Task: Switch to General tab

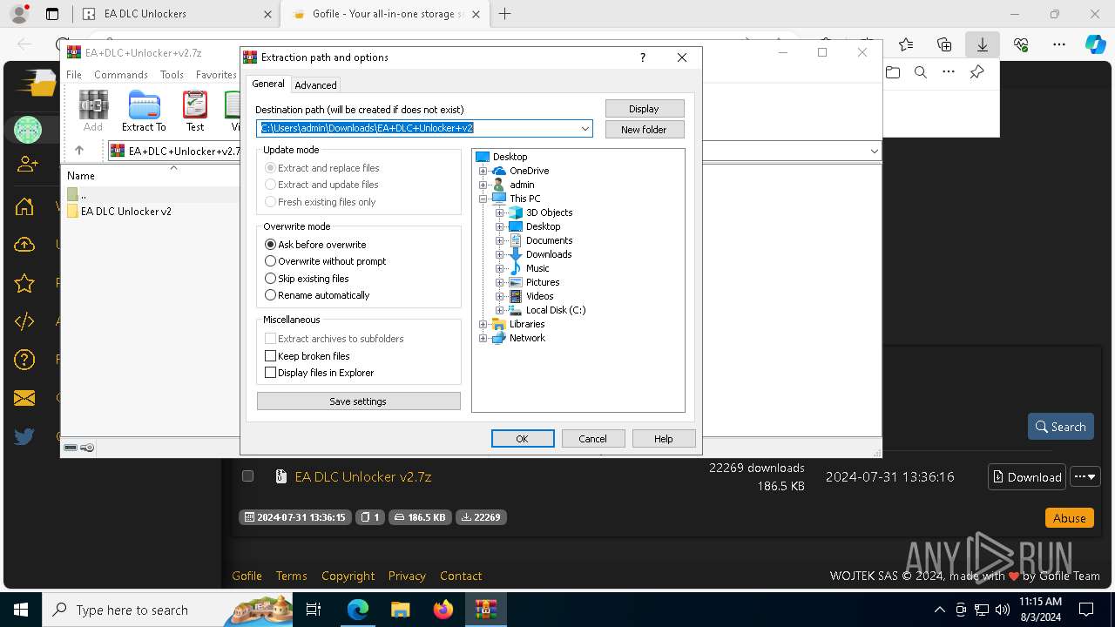Action: click(268, 84)
